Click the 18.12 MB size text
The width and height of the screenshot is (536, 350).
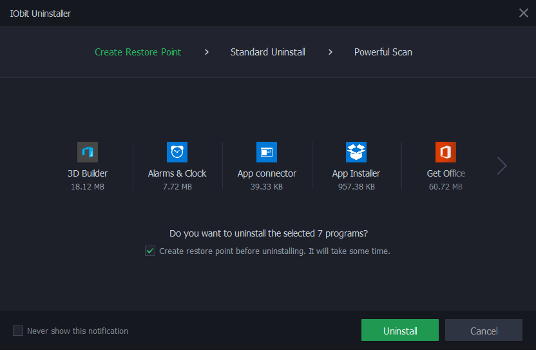click(x=88, y=187)
